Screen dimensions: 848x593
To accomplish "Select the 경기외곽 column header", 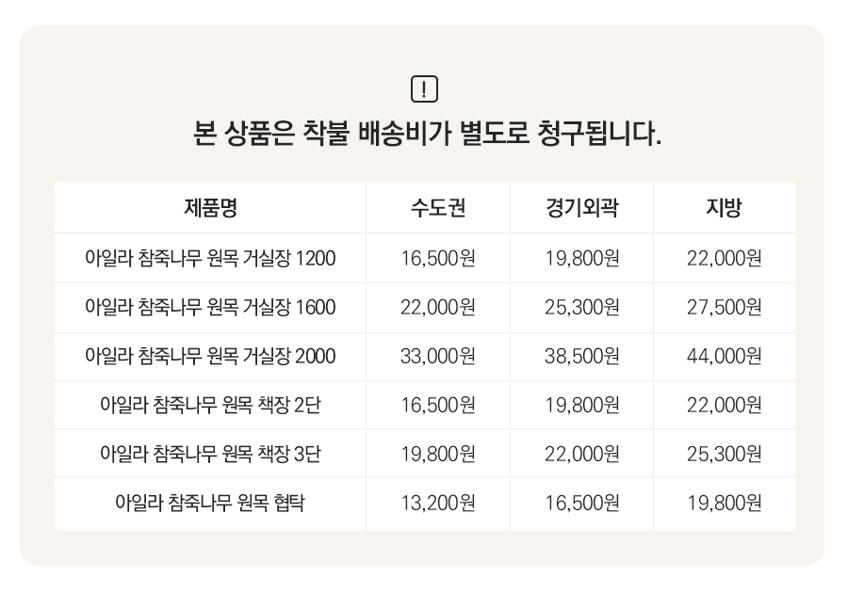I will tap(581, 208).
